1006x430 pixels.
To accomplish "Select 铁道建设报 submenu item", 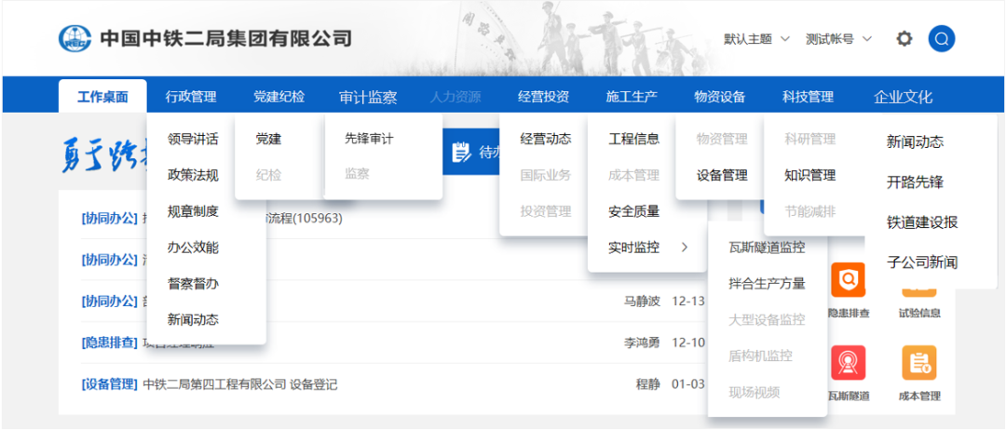I will click(x=922, y=222).
